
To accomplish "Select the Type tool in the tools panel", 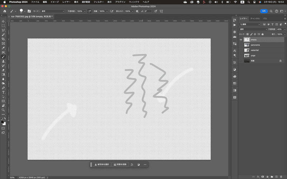I will point(3,92).
